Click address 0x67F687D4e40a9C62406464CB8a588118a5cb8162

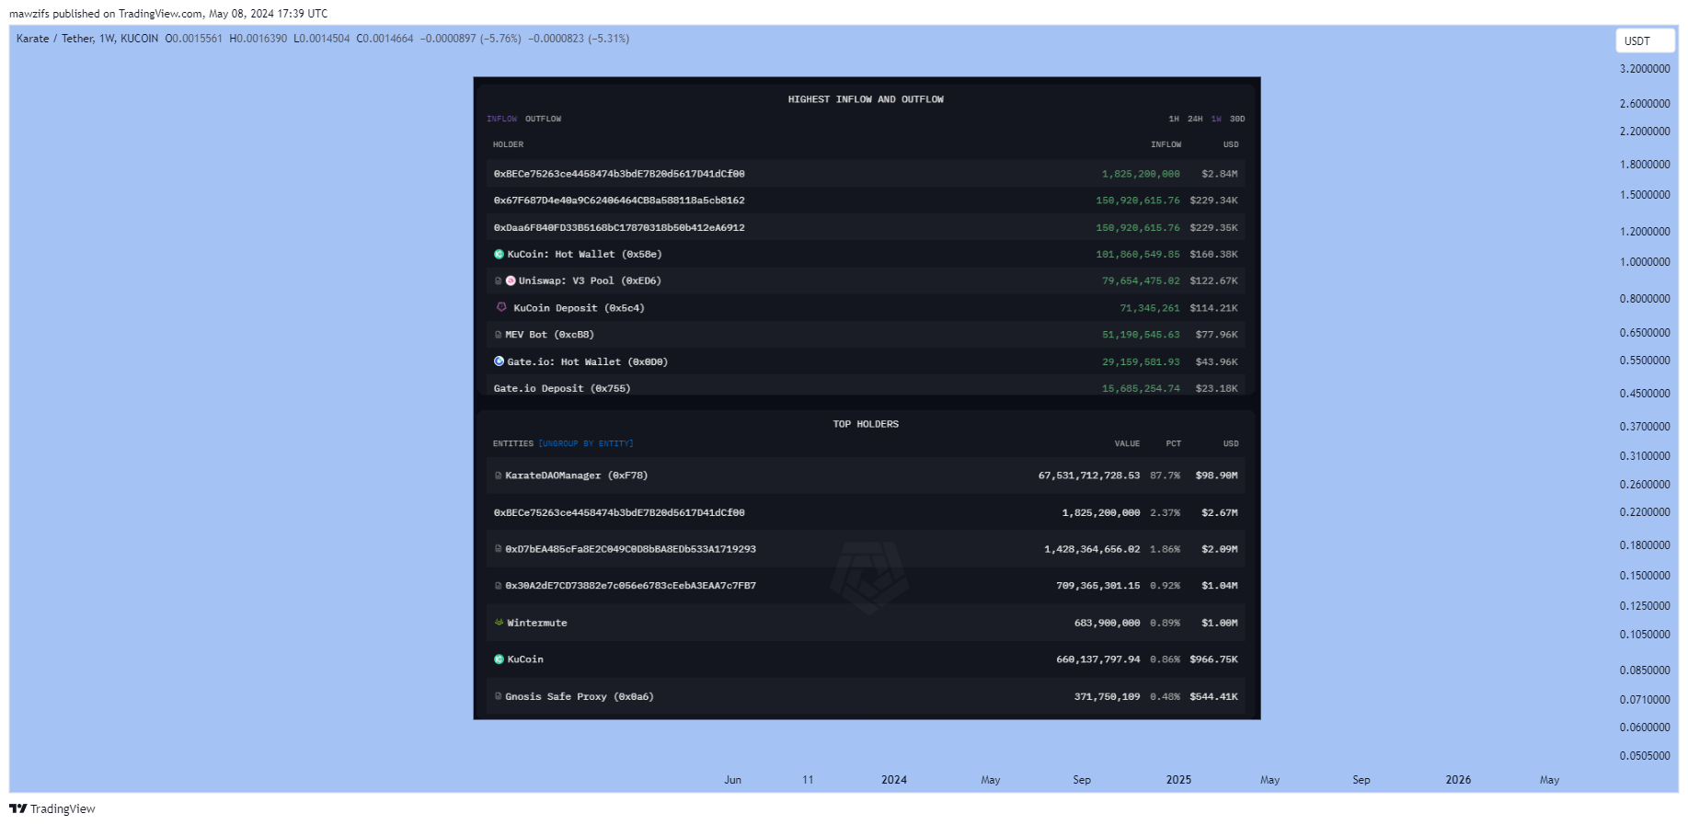tap(619, 201)
